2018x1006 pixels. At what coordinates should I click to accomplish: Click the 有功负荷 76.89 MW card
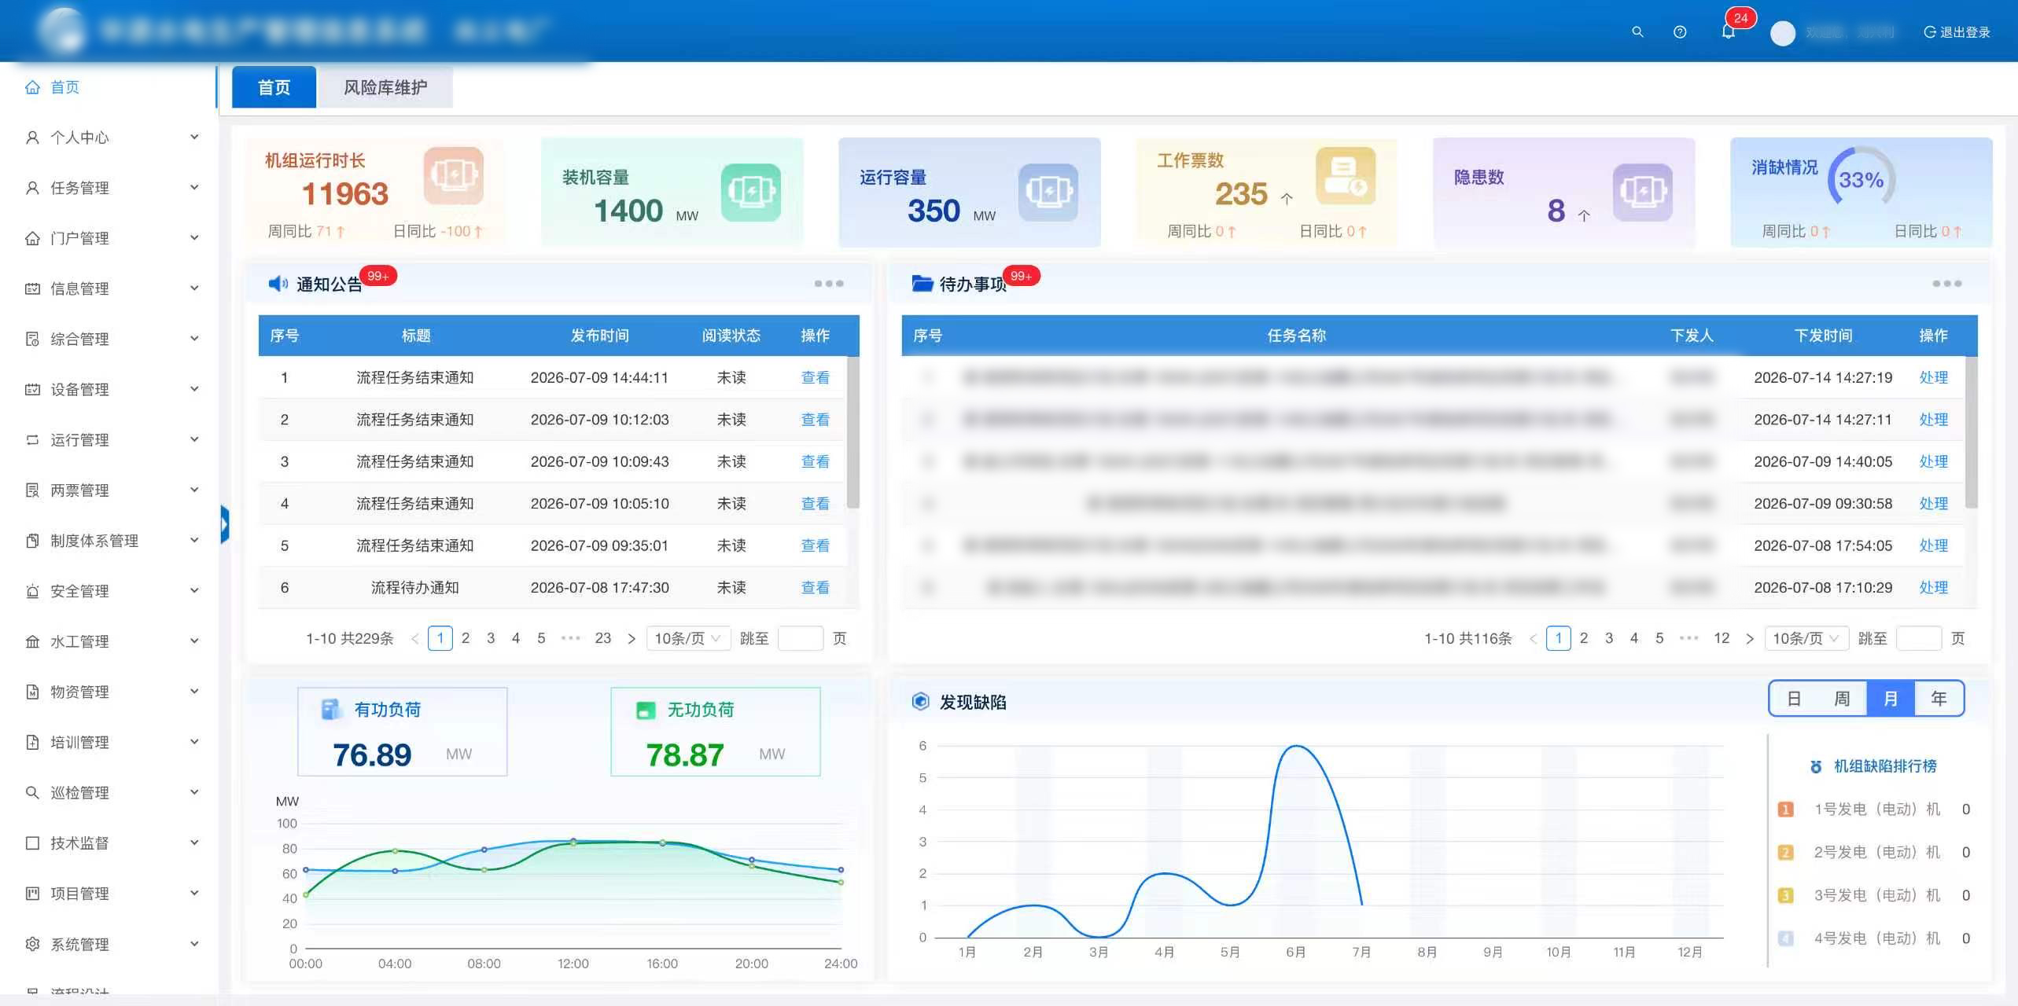click(x=403, y=732)
